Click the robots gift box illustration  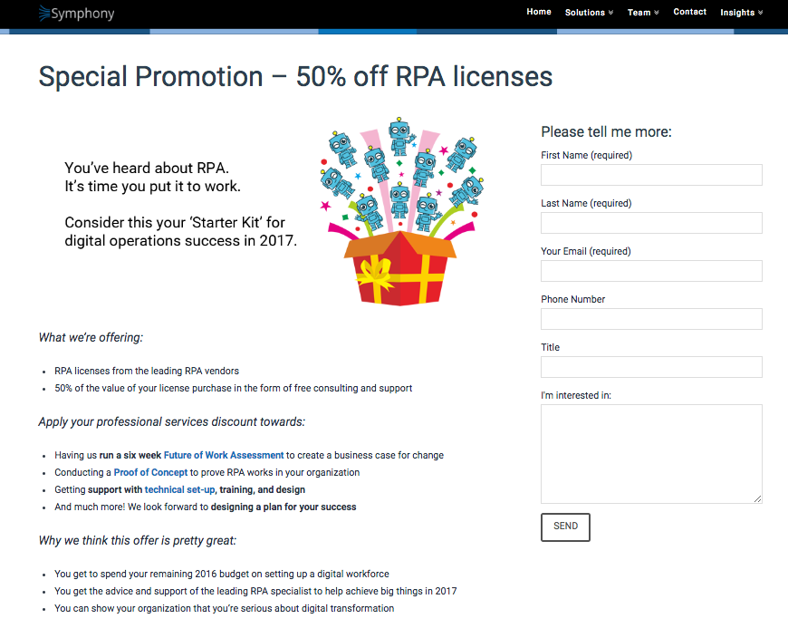coord(398,213)
